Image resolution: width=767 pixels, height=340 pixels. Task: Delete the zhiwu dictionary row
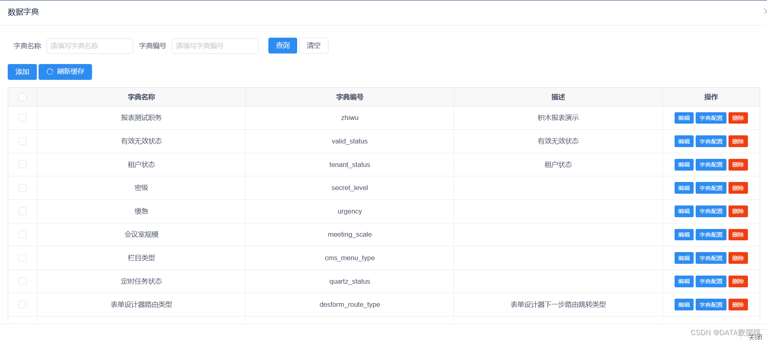738,118
